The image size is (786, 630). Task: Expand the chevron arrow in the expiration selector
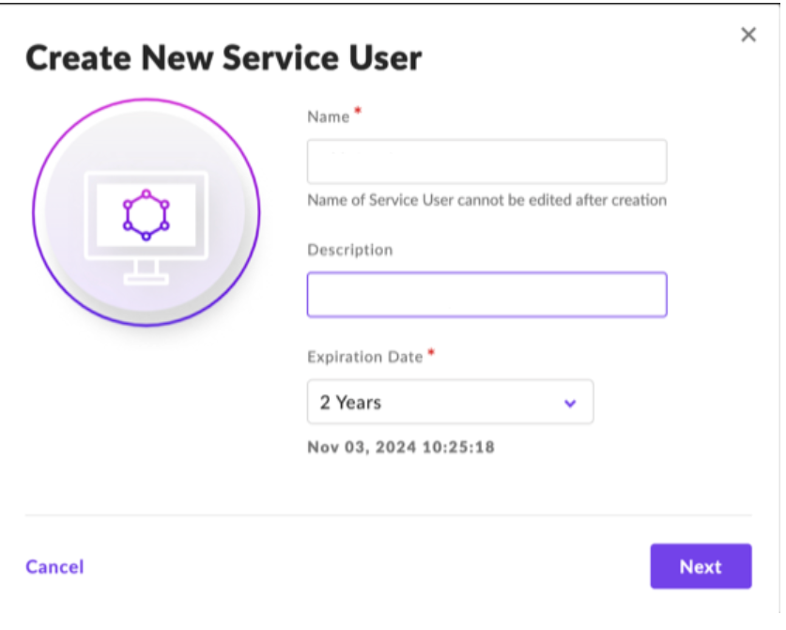pyautogui.click(x=569, y=403)
